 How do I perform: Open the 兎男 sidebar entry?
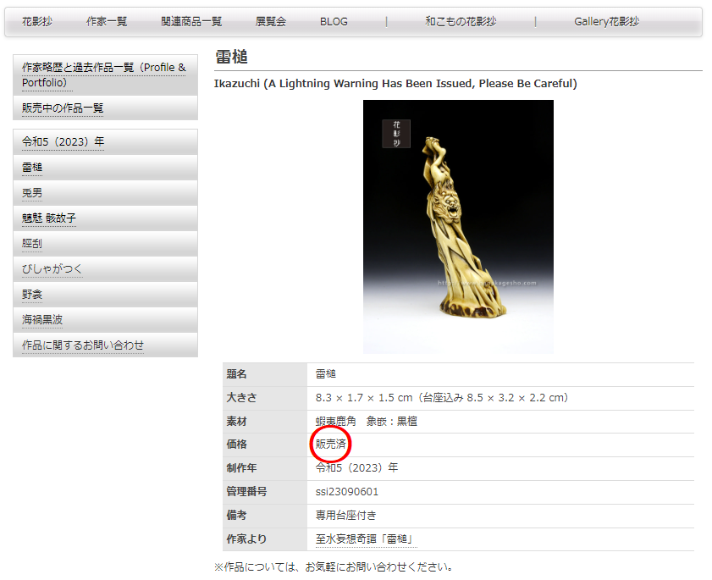click(x=32, y=192)
